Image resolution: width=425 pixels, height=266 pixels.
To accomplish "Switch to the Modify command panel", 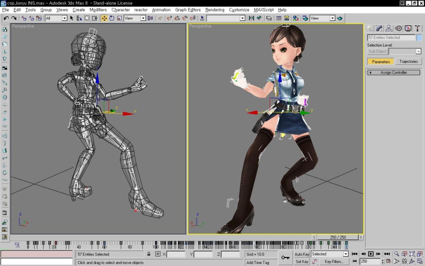I will [379, 28].
